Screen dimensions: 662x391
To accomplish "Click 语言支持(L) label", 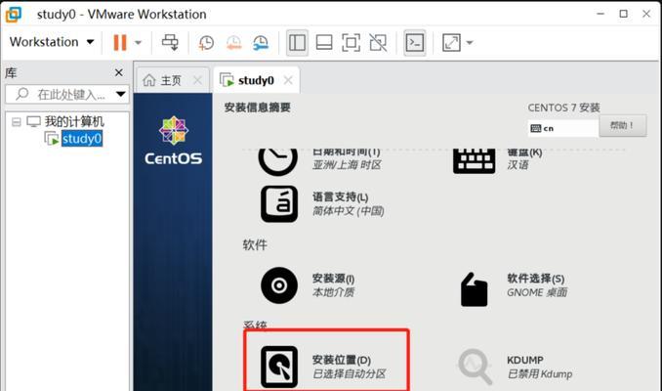I will 341,197.
